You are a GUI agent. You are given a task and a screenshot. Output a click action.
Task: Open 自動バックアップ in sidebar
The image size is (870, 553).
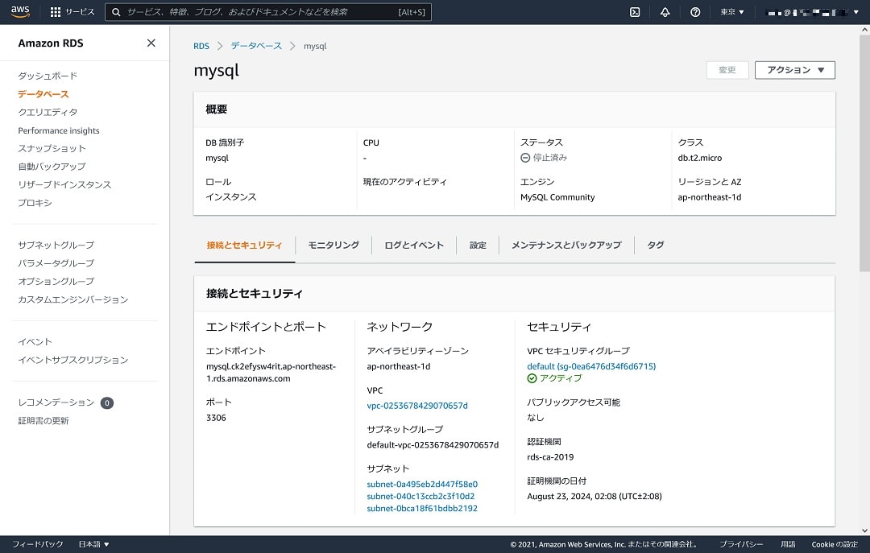click(52, 167)
